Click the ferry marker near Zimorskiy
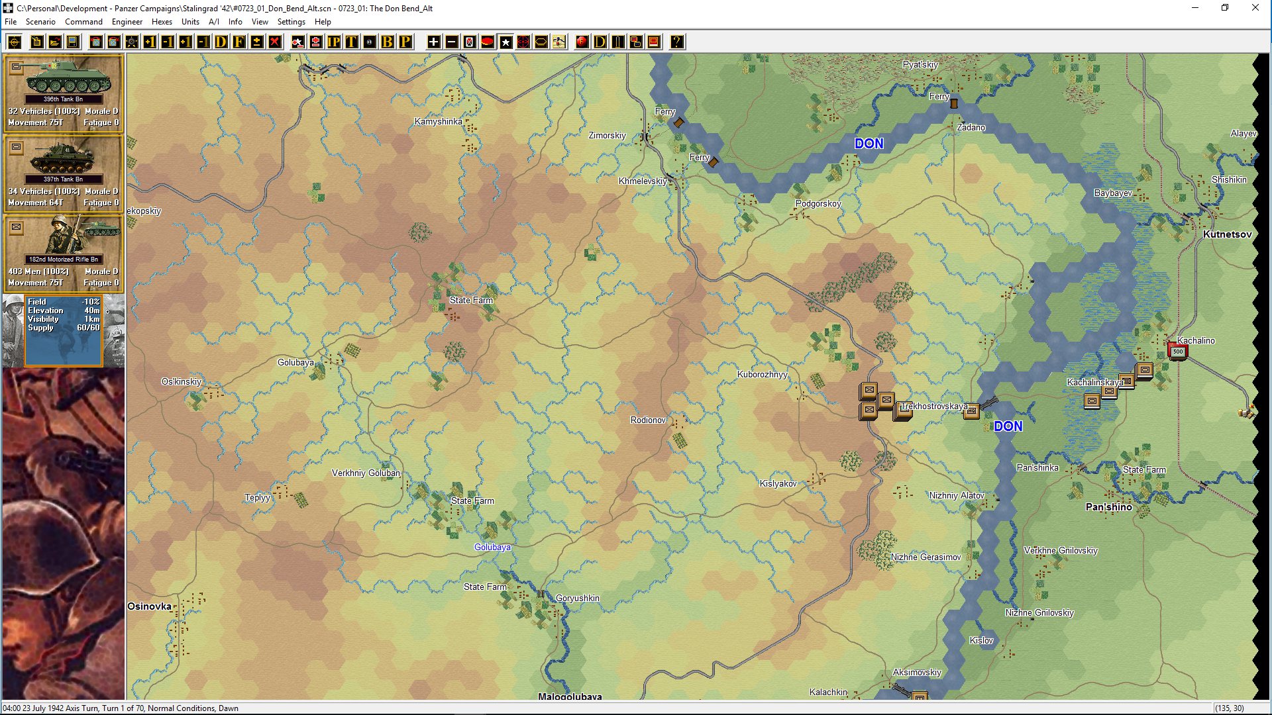1272x715 pixels. [x=678, y=122]
